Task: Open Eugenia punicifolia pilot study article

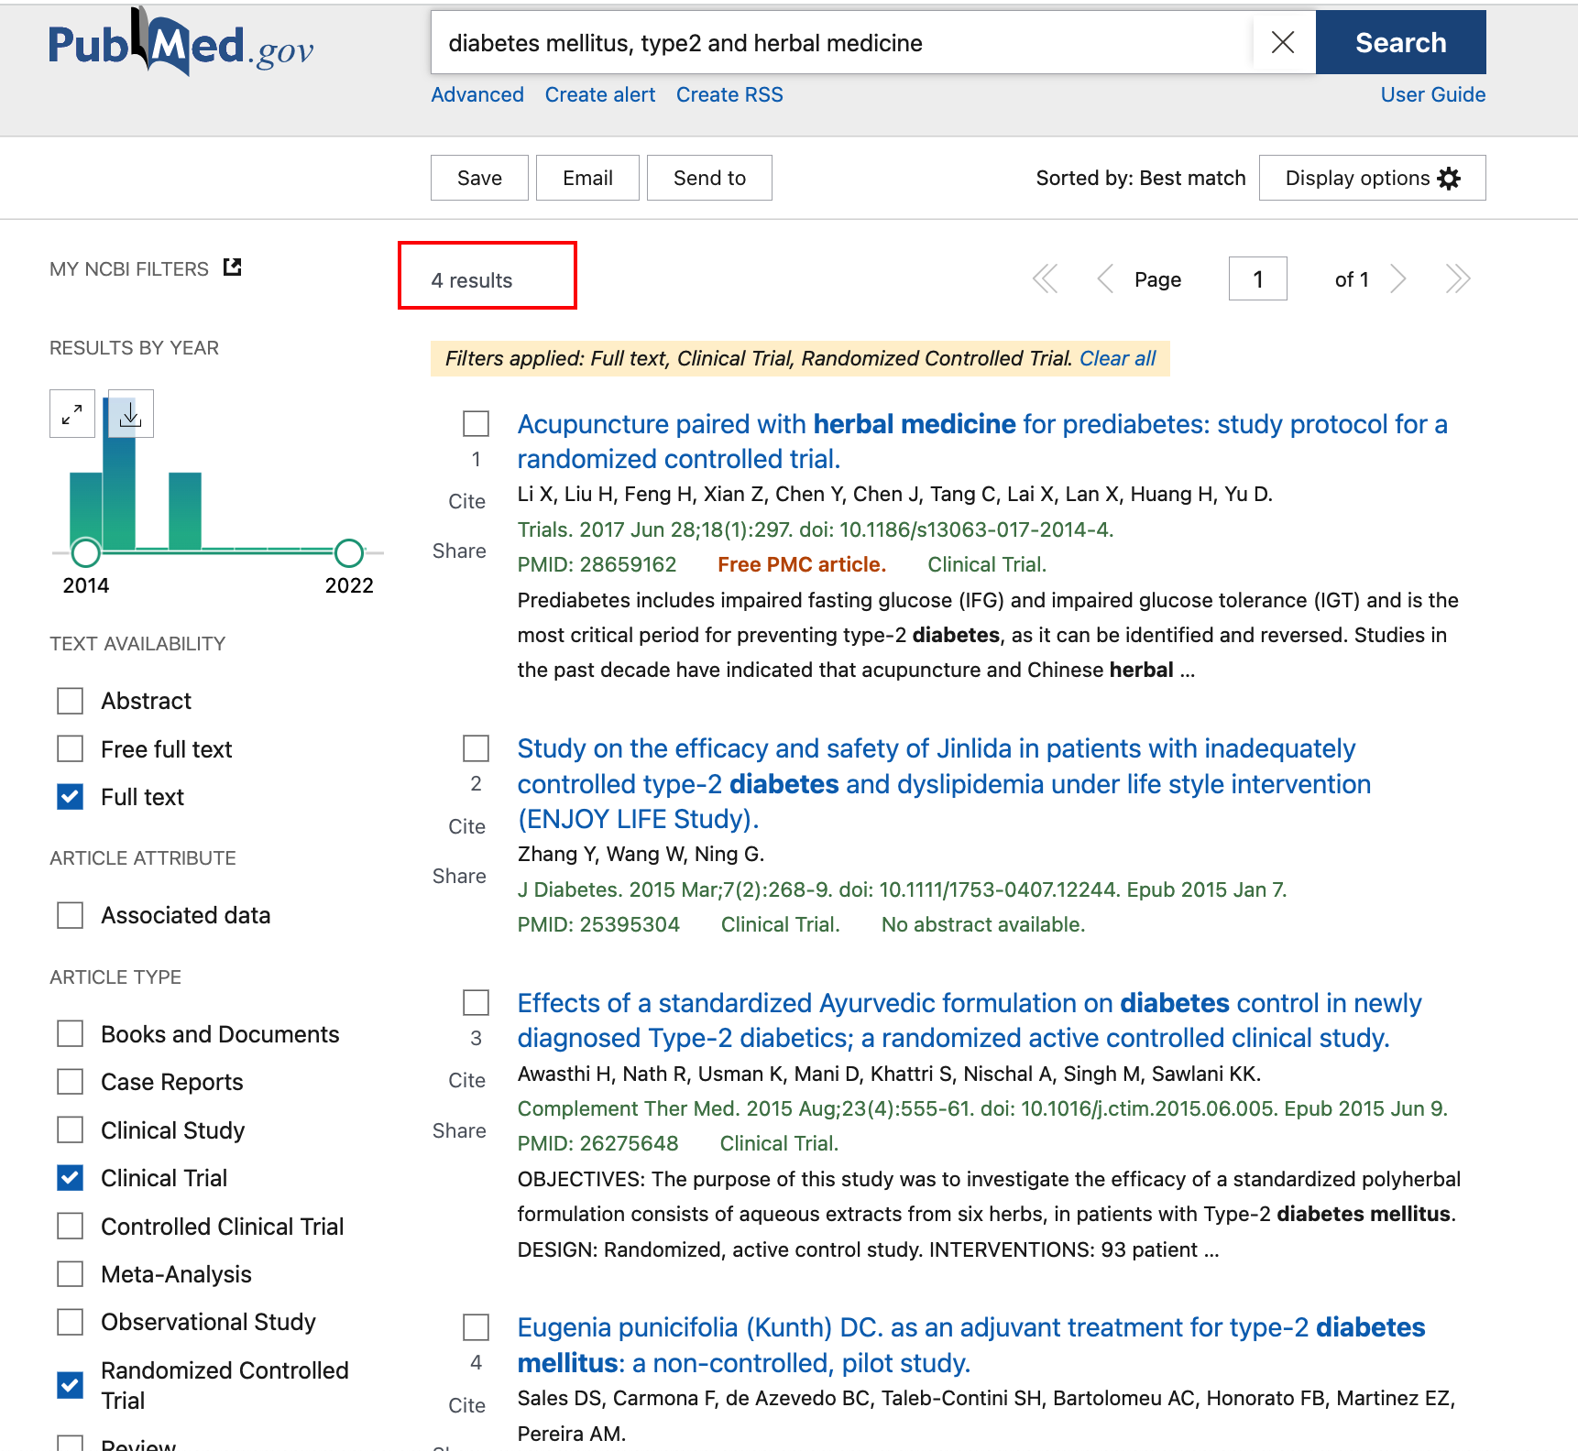Action: pyautogui.click(x=971, y=1345)
